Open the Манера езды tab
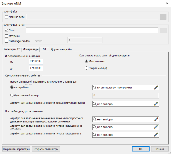The image size is (171, 154). point(30,49)
